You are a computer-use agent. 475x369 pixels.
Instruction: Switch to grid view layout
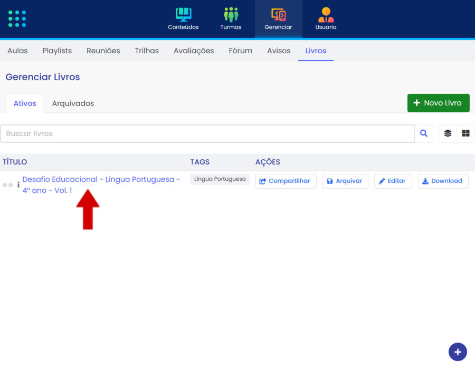465,134
